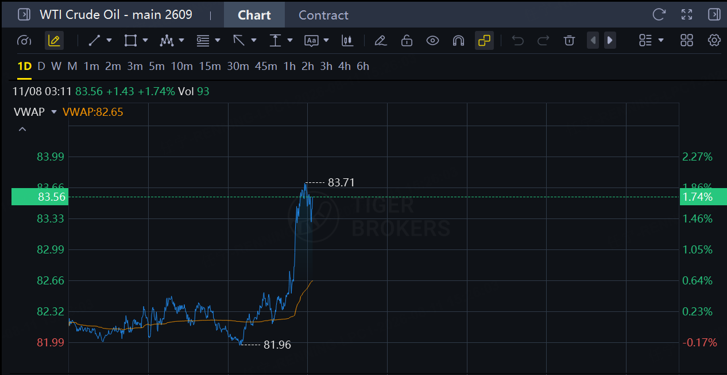Select the M monthly timeframe
727x375 pixels.
point(72,66)
